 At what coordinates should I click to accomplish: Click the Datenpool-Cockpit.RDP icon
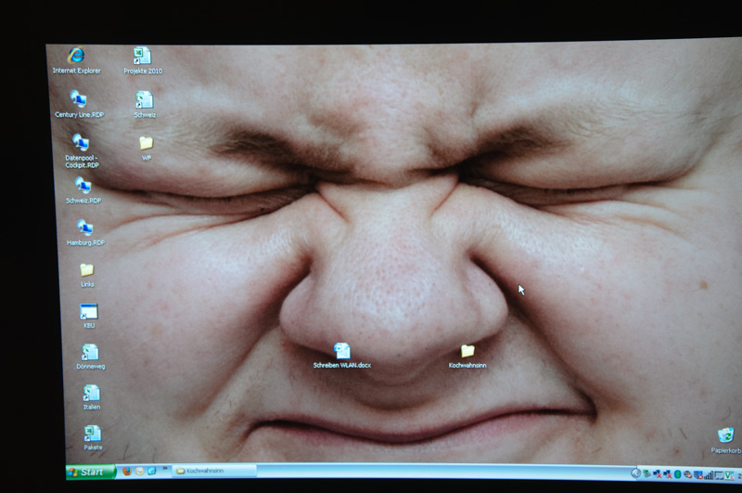point(82,143)
